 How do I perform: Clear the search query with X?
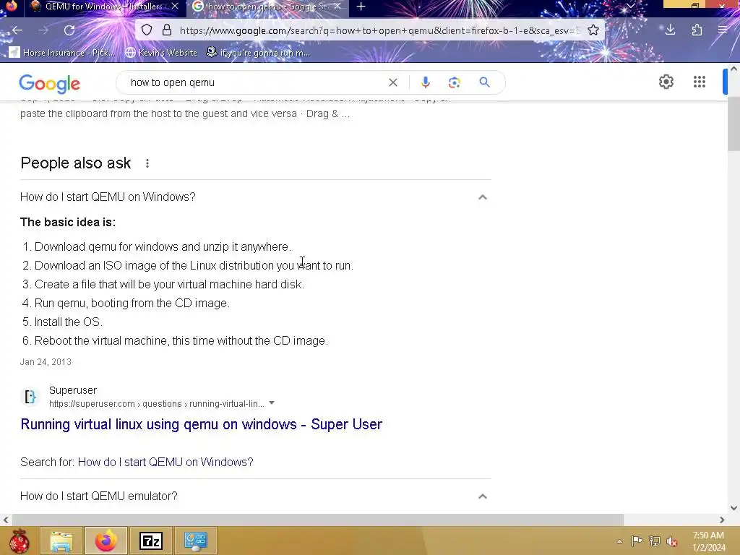392,82
